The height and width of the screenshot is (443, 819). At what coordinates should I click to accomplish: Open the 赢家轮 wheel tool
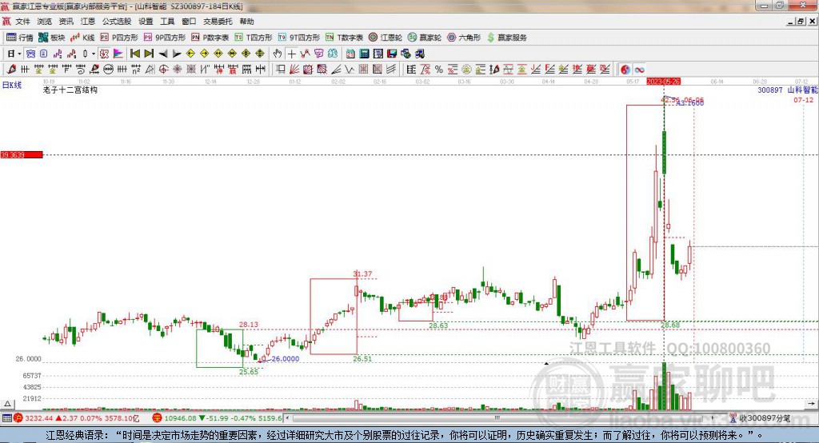pyautogui.click(x=425, y=38)
